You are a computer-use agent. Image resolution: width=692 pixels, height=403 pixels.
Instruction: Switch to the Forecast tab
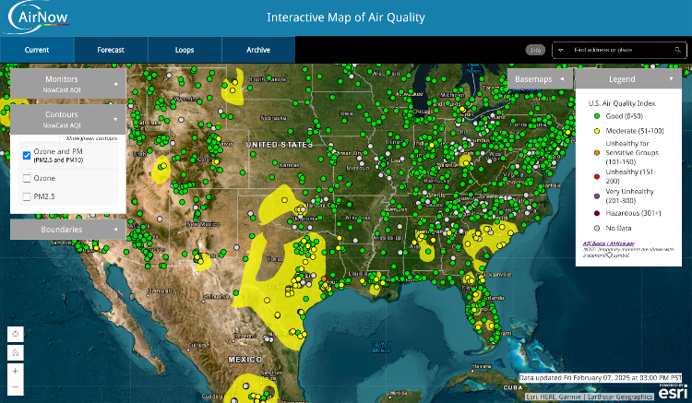point(111,50)
